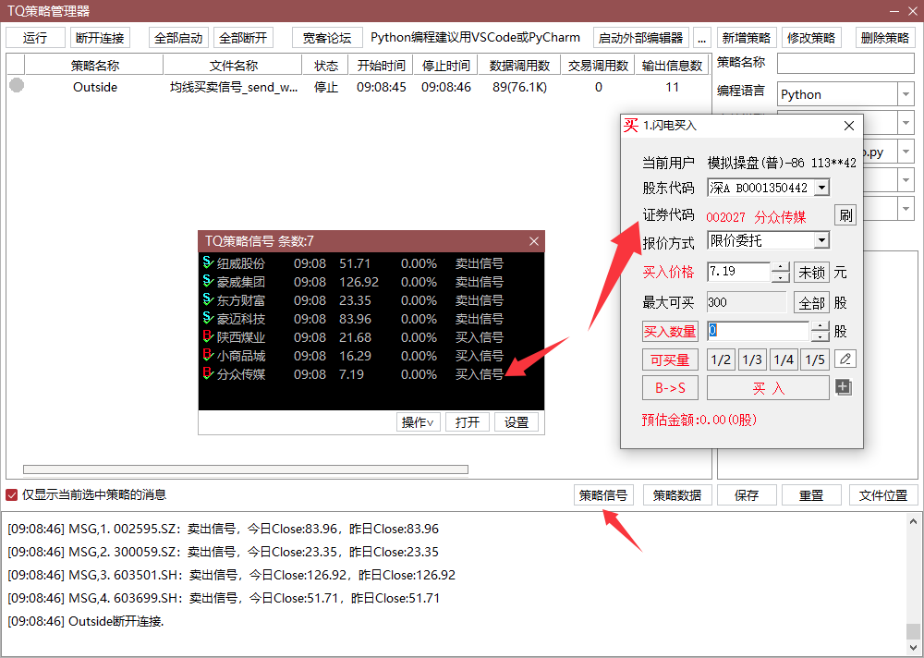Expand the 报价方式 dropdown list

pyautogui.click(x=821, y=240)
